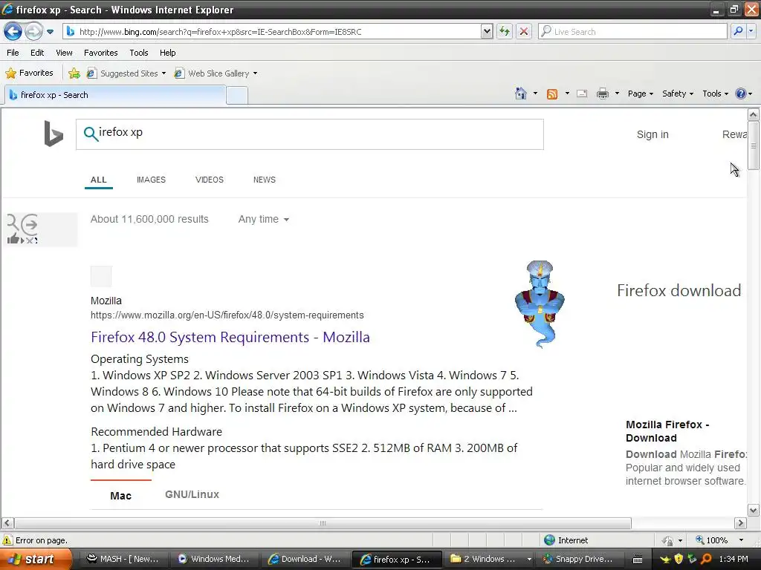Click the Print icon
Image resolution: width=761 pixels, height=570 pixels.
click(602, 94)
